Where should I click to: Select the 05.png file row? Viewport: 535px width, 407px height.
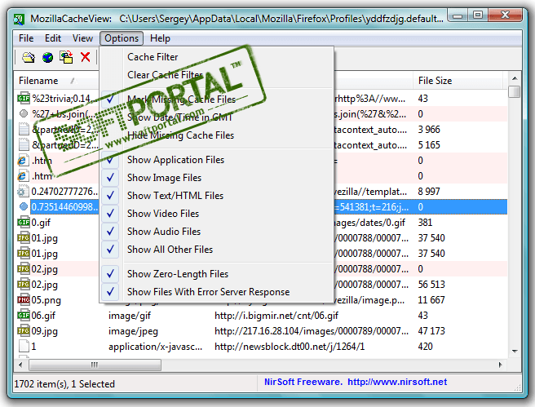tap(261, 300)
